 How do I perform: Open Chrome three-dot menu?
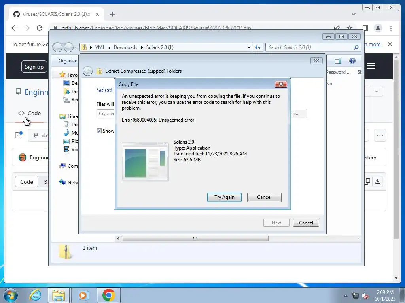point(391,28)
